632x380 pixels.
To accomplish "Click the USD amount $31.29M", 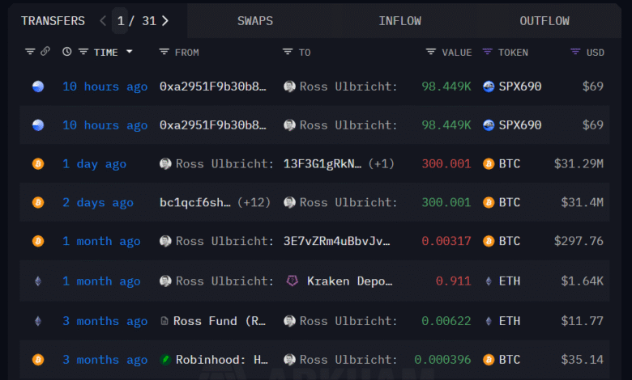I will coord(579,163).
